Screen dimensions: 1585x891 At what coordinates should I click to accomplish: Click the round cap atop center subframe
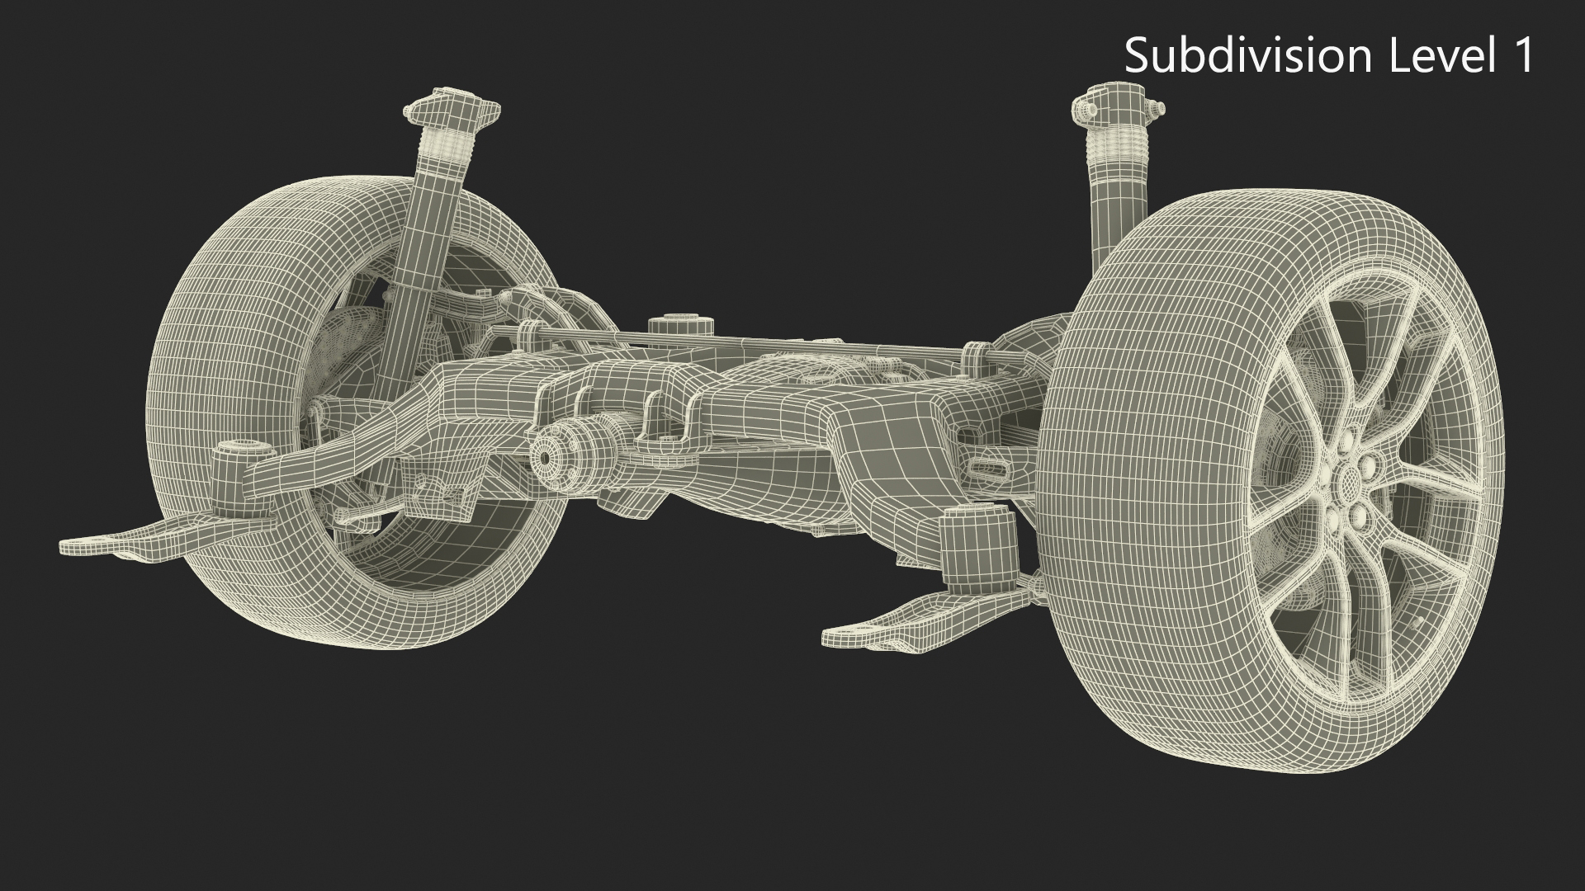pyautogui.click(x=680, y=323)
